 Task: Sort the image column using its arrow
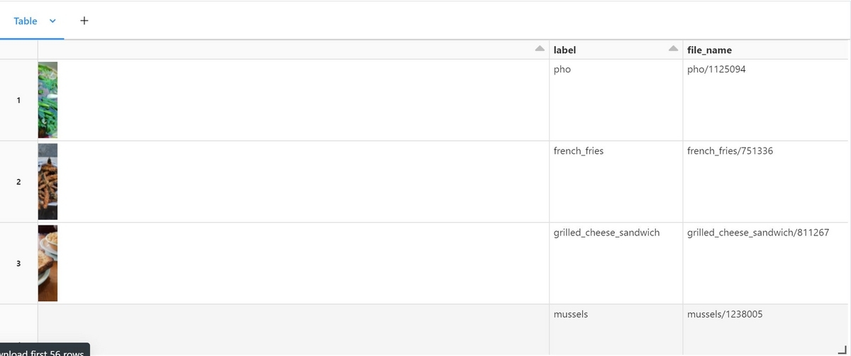(540, 49)
